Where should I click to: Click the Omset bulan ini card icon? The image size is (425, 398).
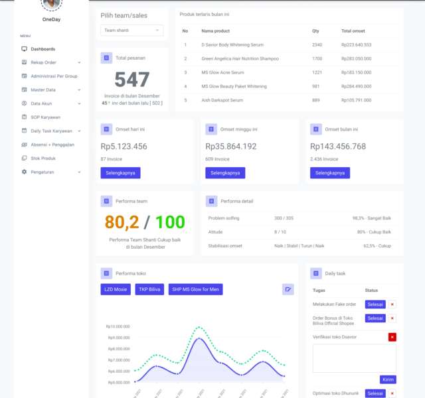pos(316,129)
